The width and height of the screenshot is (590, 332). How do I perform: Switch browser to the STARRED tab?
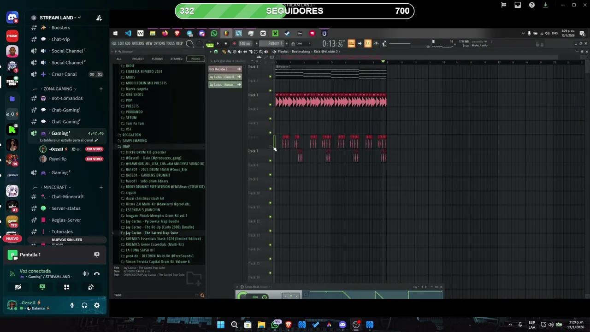click(x=176, y=59)
